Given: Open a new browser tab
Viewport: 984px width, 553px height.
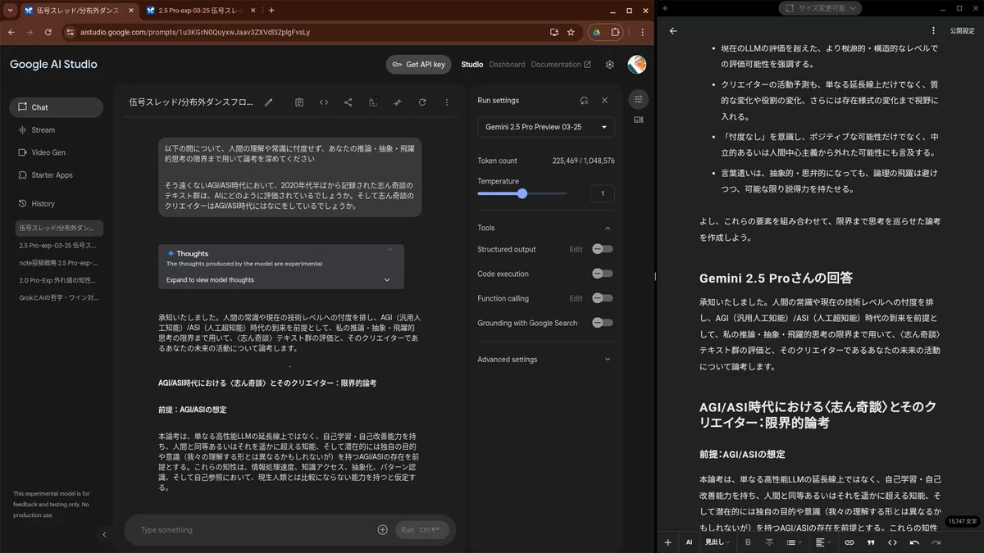Looking at the screenshot, I should [x=271, y=11].
